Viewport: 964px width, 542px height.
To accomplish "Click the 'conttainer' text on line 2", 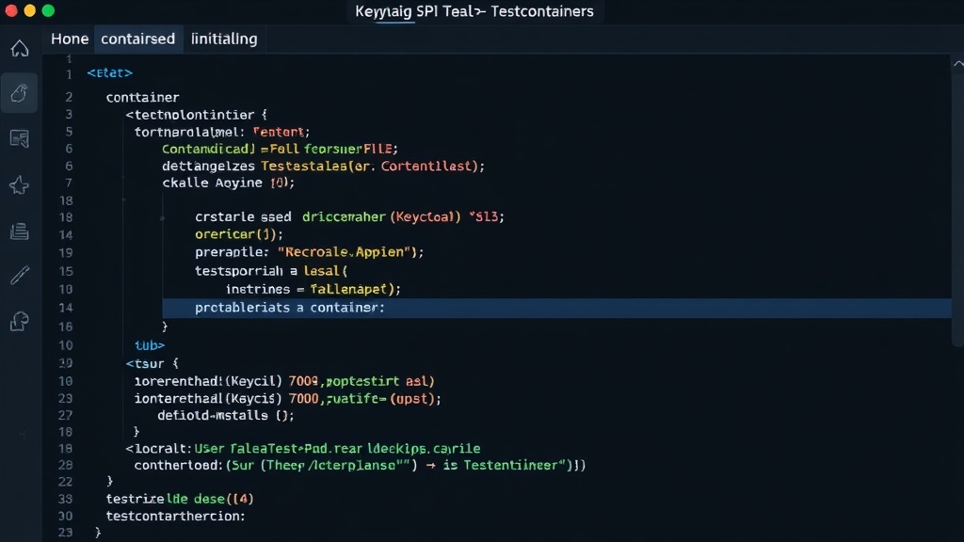I will (143, 97).
